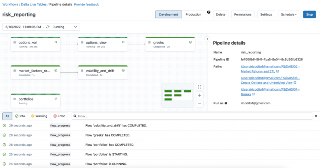Screen dimensions: 320x168
Task: Click table icon on market_factors_re node
Action: coord(15,71)
